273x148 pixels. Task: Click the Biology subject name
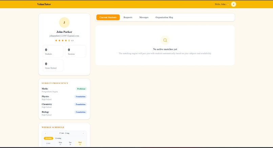[45, 112]
